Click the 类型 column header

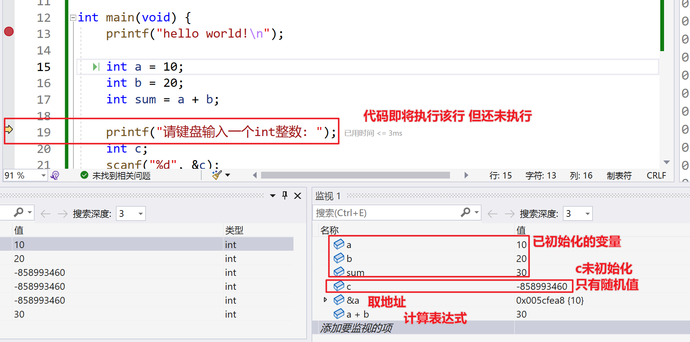[x=234, y=230]
